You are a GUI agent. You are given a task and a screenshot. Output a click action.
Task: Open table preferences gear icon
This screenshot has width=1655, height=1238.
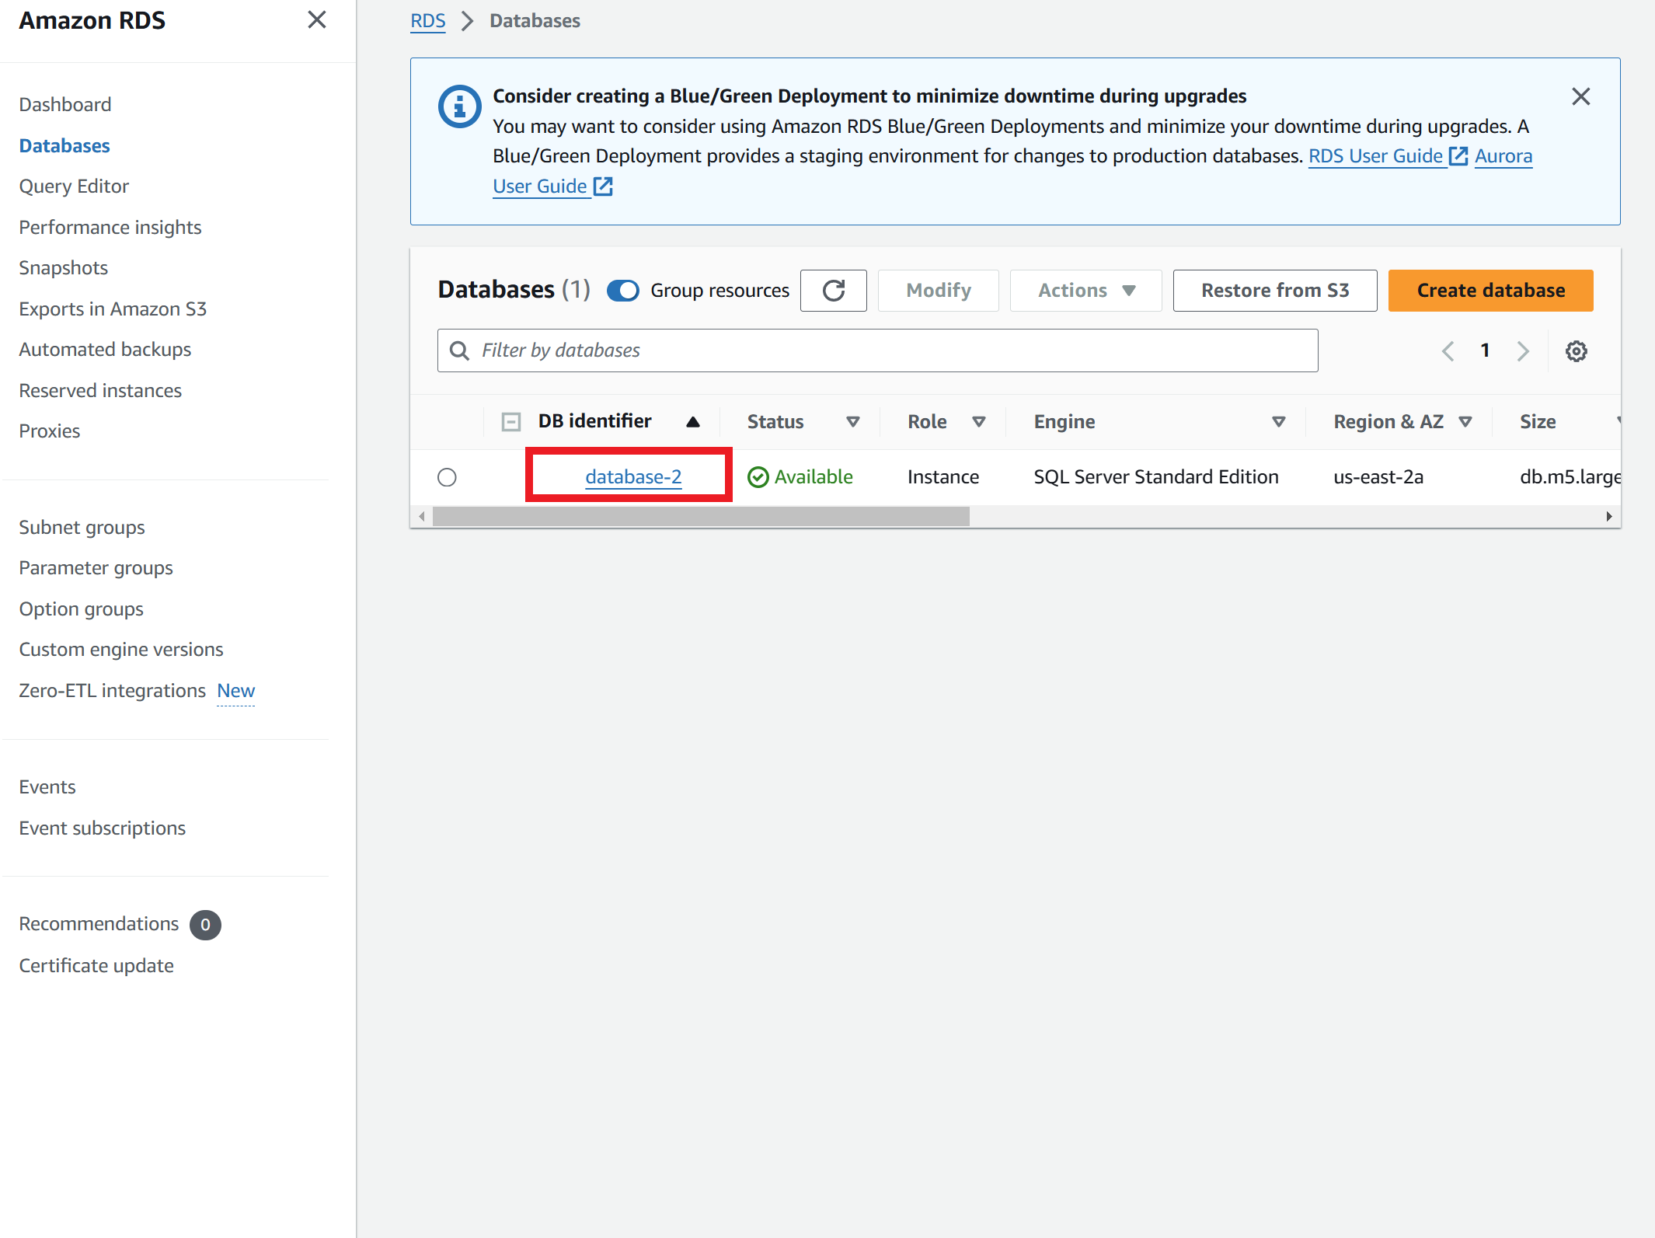tap(1576, 351)
